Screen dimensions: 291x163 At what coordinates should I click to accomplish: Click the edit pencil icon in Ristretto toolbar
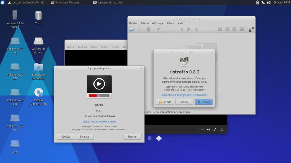coord(158,29)
